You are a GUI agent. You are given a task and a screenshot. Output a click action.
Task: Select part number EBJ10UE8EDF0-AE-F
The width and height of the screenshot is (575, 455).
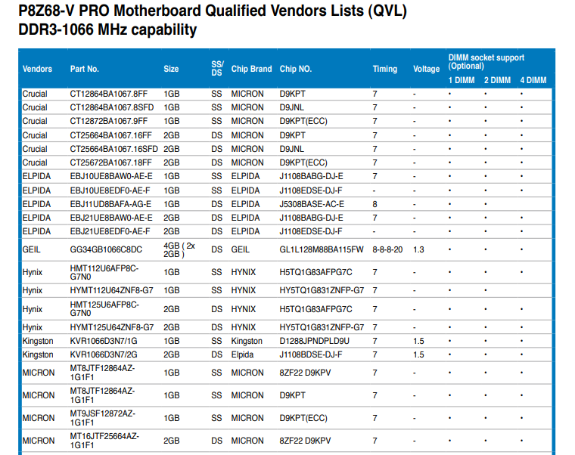(110, 190)
